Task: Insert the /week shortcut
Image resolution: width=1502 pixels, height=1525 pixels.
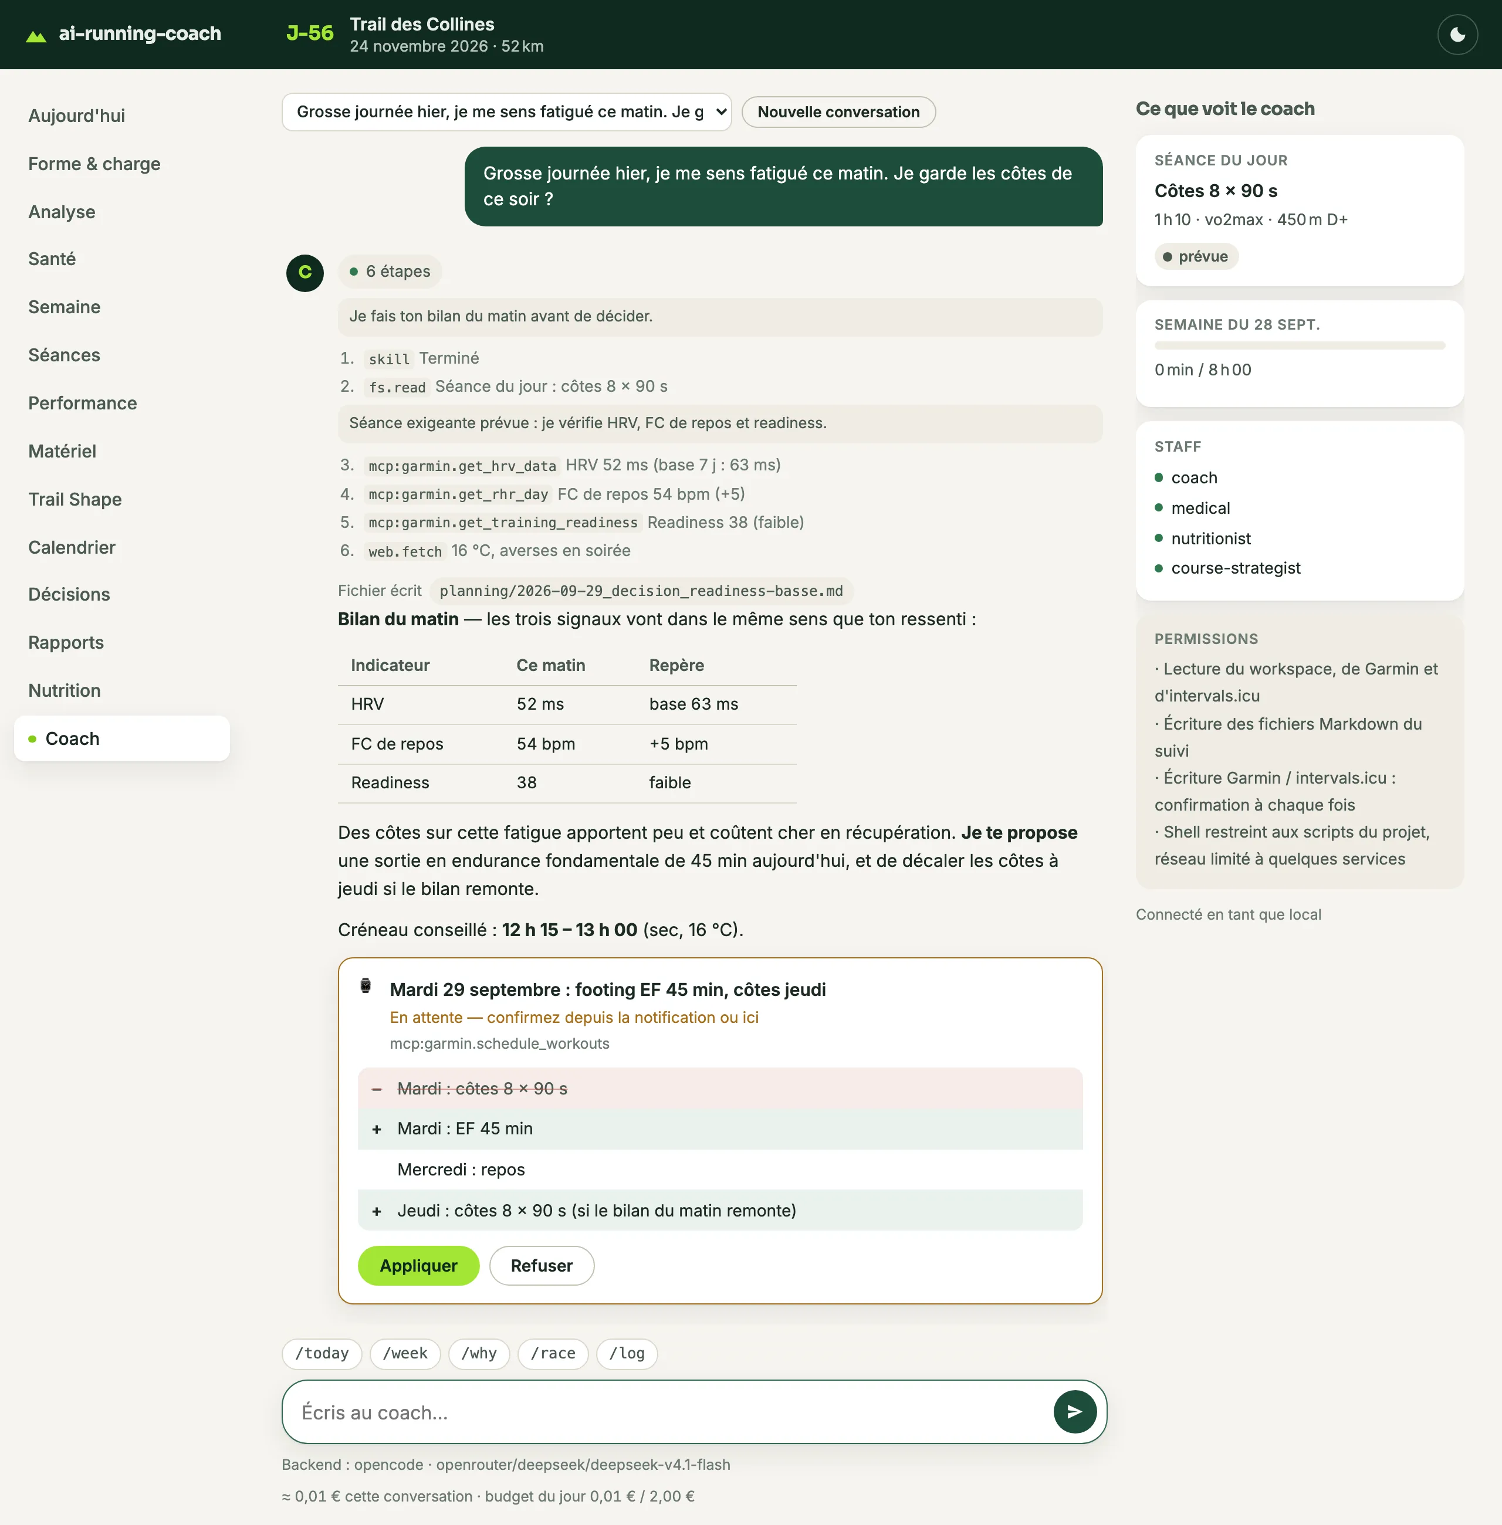Action: [x=405, y=1353]
